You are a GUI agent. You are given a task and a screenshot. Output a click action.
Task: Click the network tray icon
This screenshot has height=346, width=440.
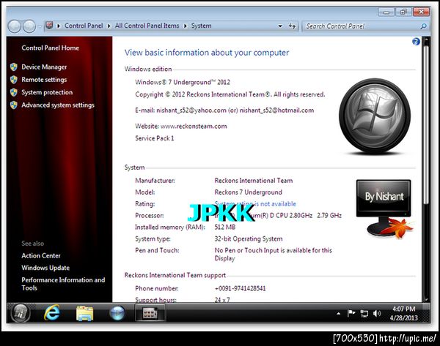tap(364, 314)
